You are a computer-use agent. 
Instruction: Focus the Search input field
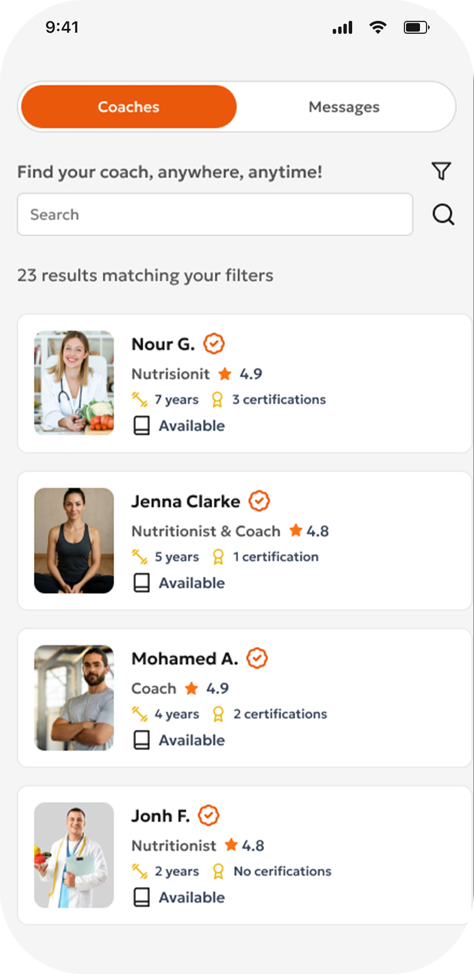(x=215, y=215)
